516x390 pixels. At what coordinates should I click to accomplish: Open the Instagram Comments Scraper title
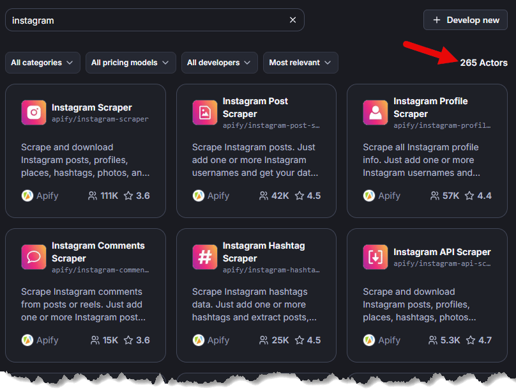point(98,252)
